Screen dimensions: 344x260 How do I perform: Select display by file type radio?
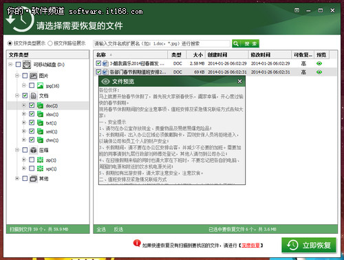(10, 43)
